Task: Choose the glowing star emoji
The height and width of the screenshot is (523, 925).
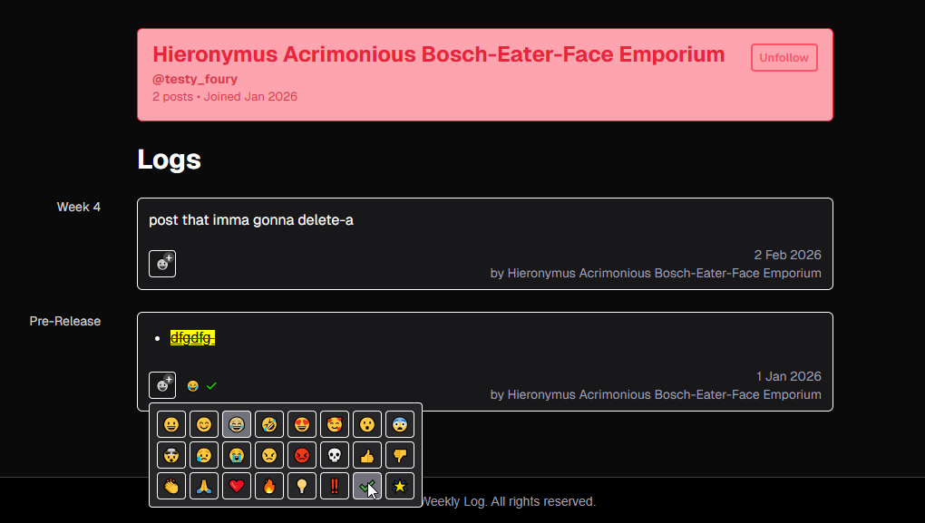Action: click(x=400, y=486)
